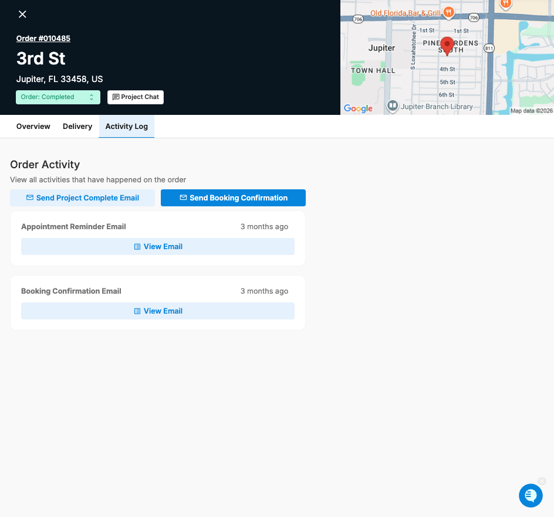Click the Jupiter, FL 33458, US address text
This screenshot has height=517, width=554.
[59, 79]
